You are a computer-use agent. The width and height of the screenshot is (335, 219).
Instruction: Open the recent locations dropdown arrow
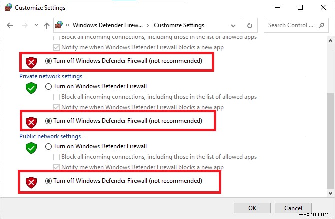35,25
